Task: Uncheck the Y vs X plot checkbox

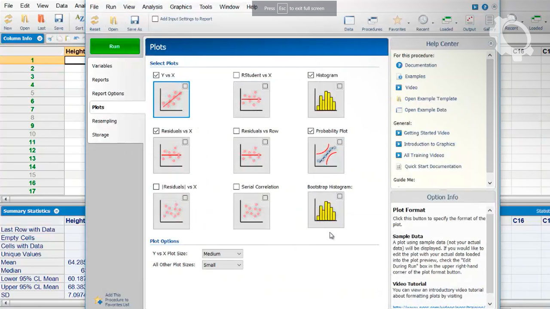Action: pyautogui.click(x=156, y=75)
